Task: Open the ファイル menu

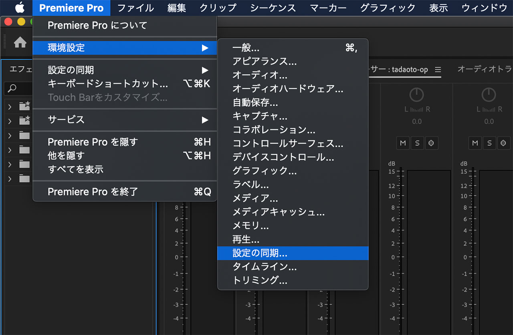Action: pos(135,8)
